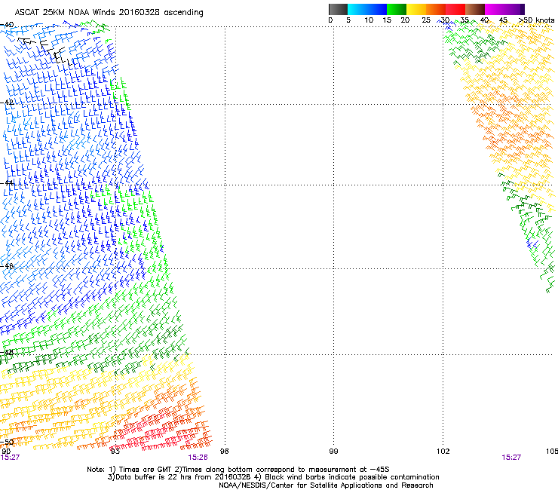Click the yellow 20-25 knots legend swatch
This screenshot has height=490, width=558.
click(x=416, y=9)
